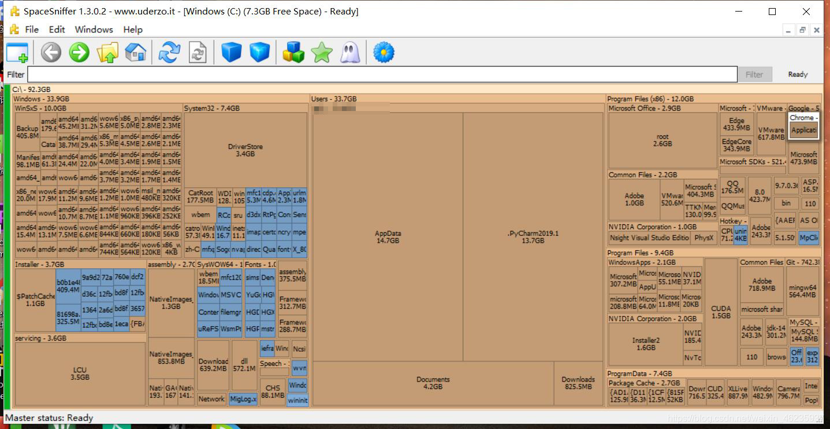Select the Backup 405.8MB block

pos(27,132)
